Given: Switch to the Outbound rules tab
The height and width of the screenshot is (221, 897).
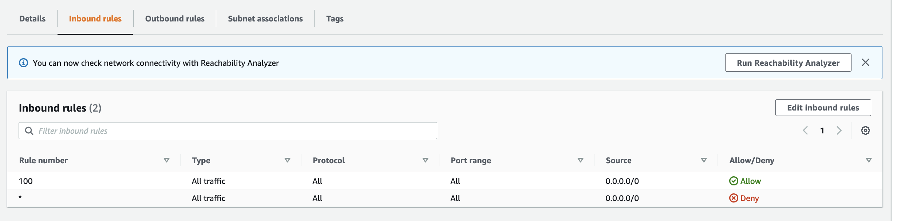Looking at the screenshot, I should pos(175,19).
